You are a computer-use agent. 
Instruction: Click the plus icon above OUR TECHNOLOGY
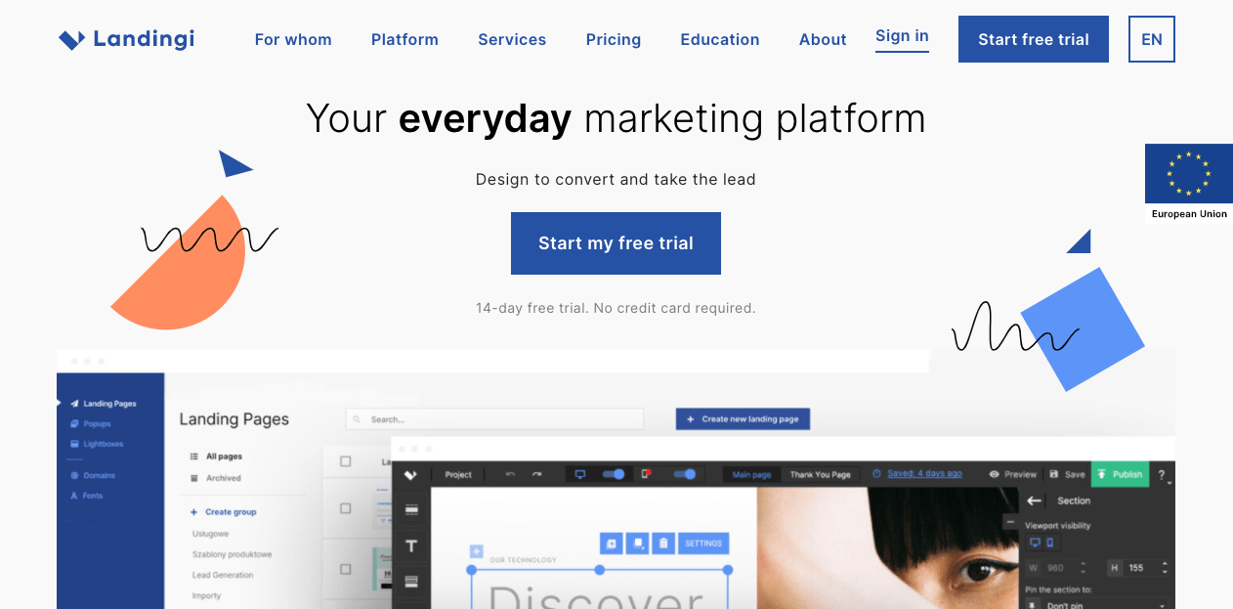pyautogui.click(x=477, y=551)
